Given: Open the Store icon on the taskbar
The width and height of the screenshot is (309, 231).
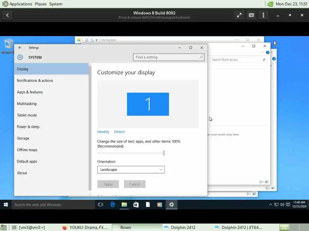Looking at the screenshot, I should [136, 205].
